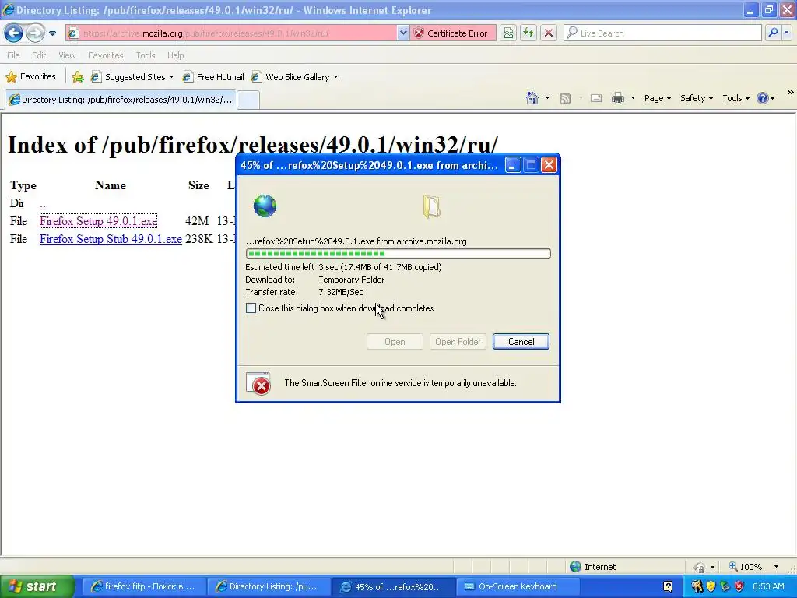Screen dimensions: 797x598
Task: Click the Help question mark icon
Action: (763, 98)
